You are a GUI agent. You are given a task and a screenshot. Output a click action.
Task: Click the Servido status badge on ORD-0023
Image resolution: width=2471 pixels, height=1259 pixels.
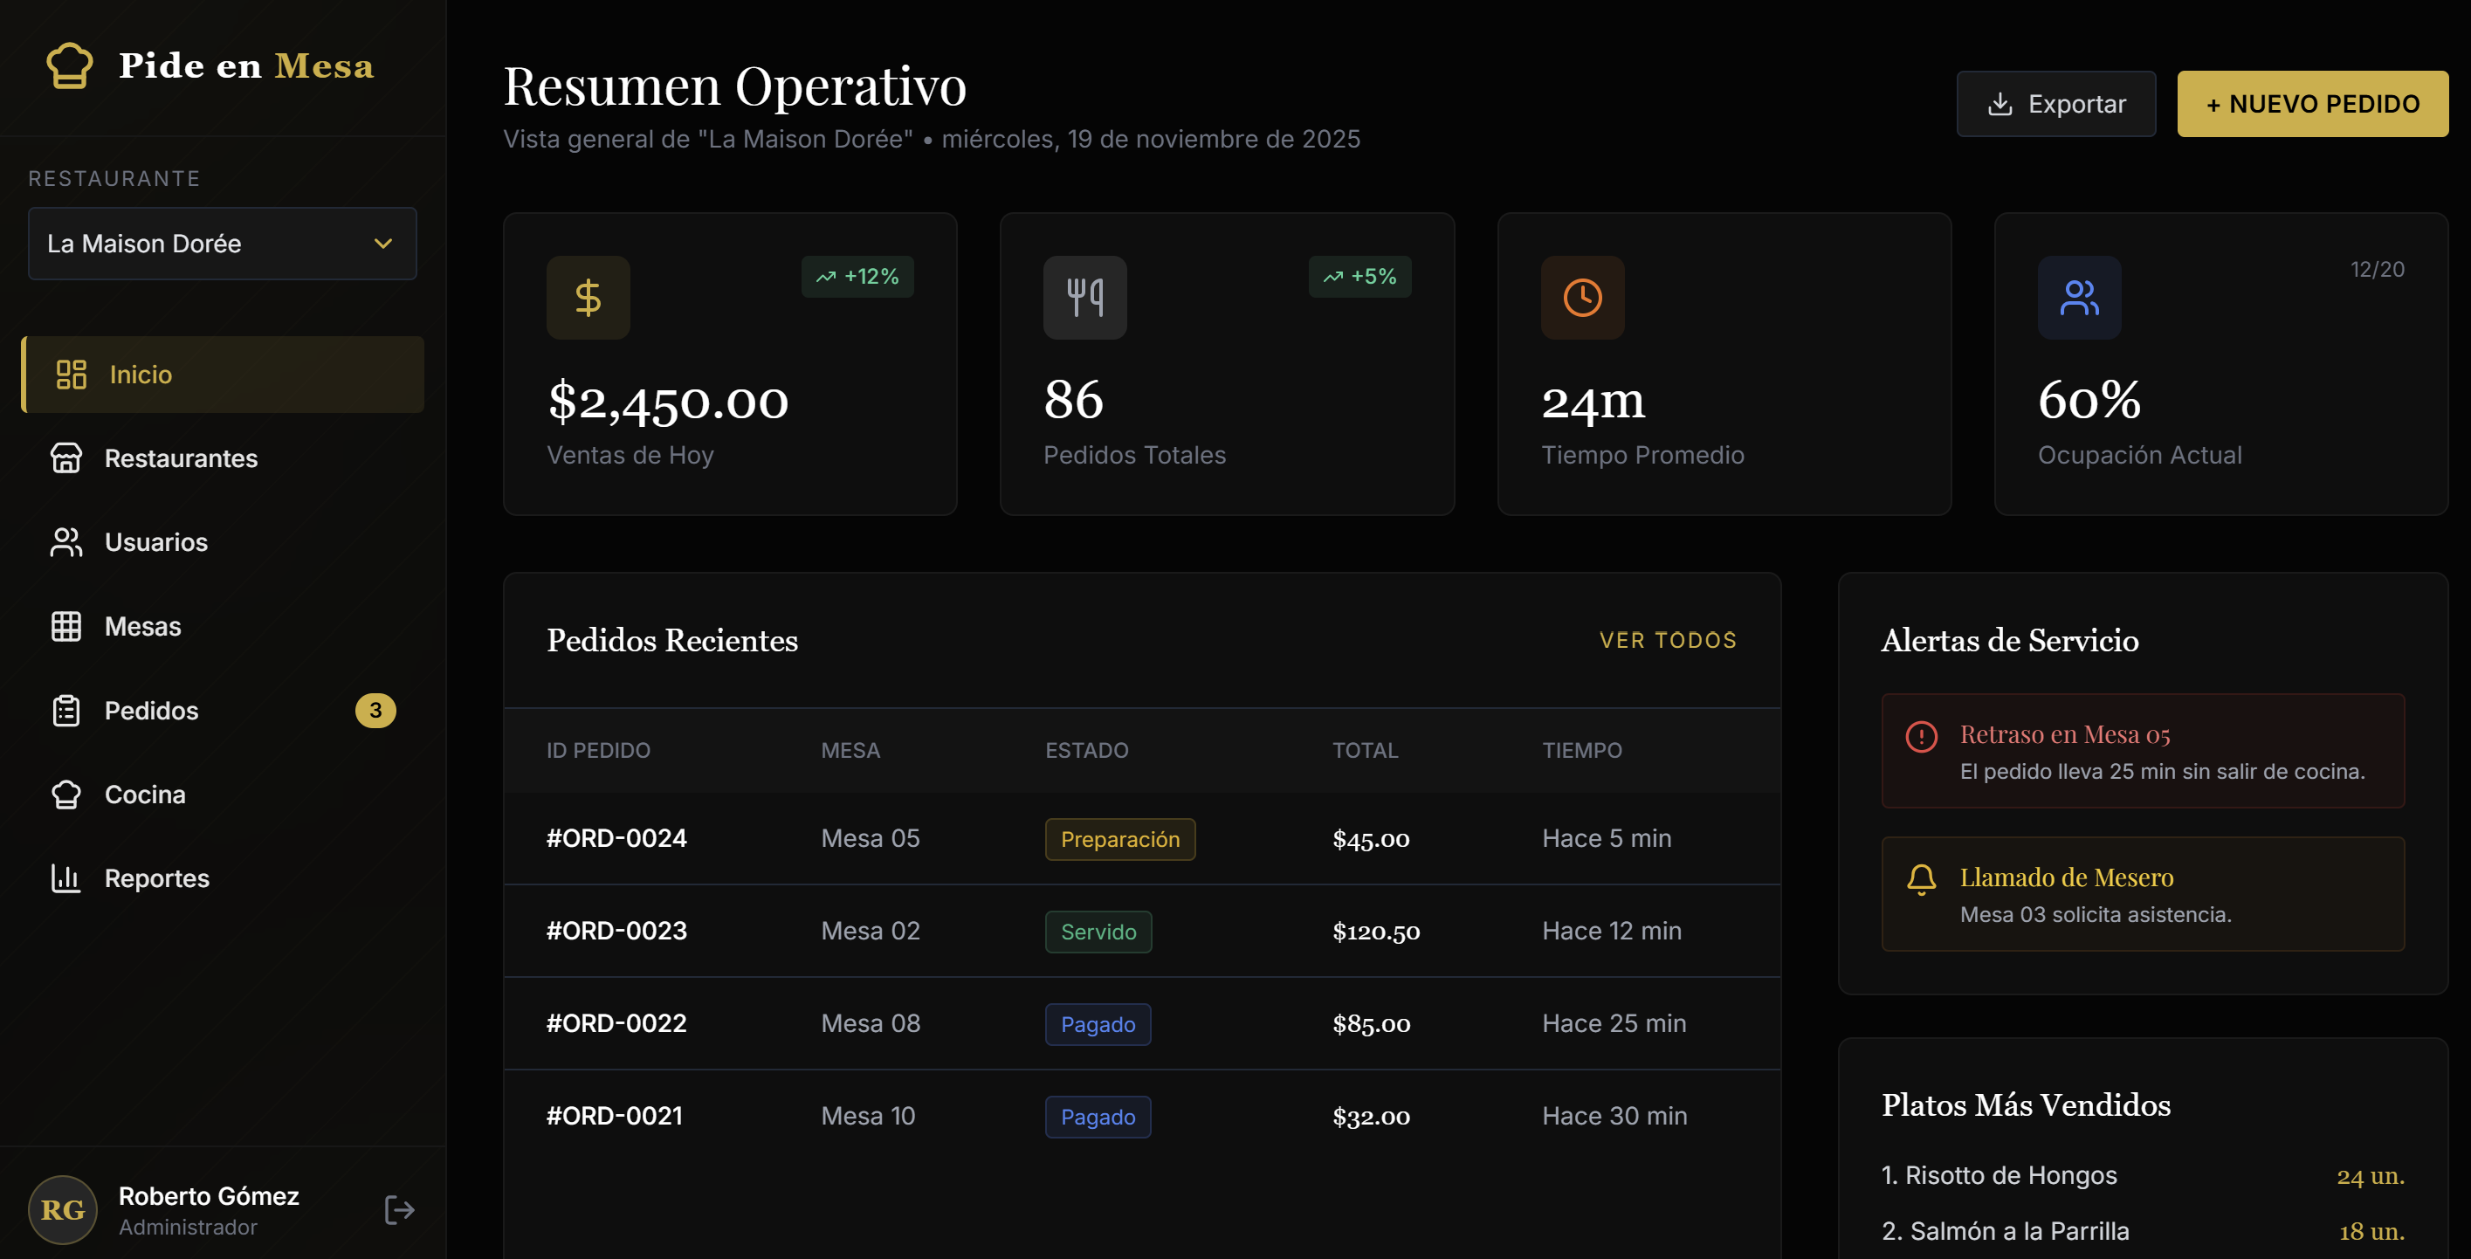1098,931
